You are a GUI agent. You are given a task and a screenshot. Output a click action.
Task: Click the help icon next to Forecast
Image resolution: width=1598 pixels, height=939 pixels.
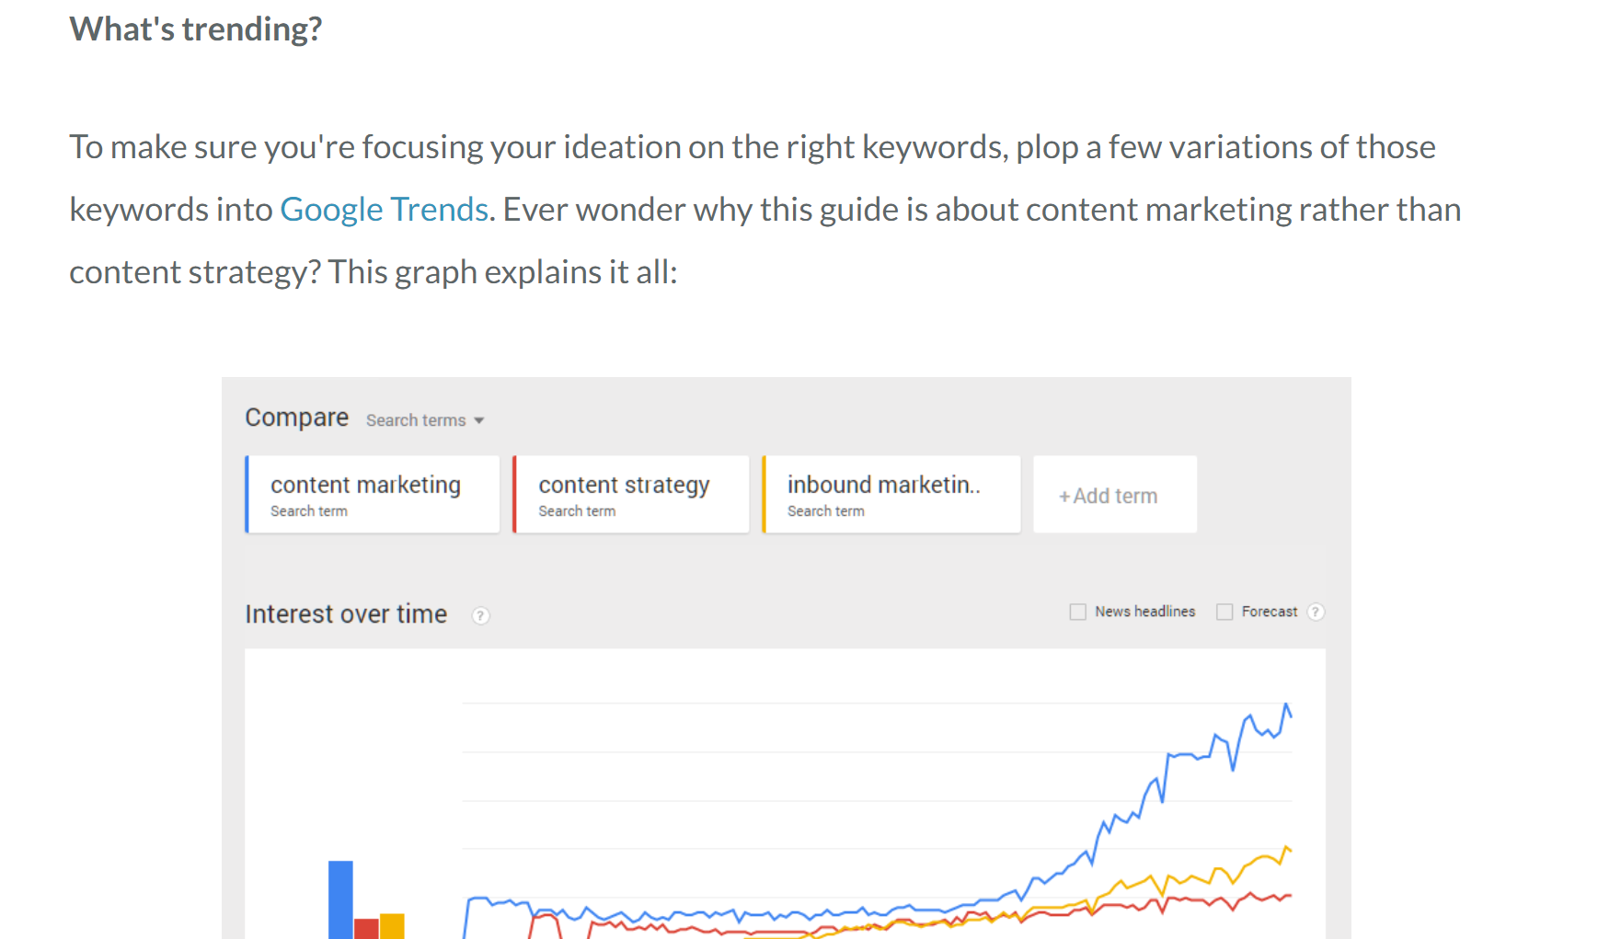(1316, 612)
